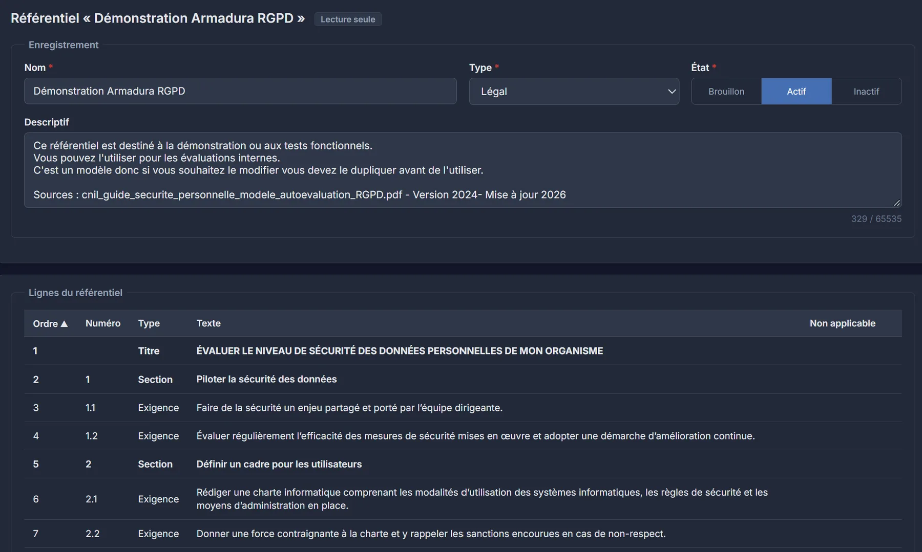Click the numéro cell 2.1
The width and height of the screenshot is (922, 552).
click(x=91, y=499)
